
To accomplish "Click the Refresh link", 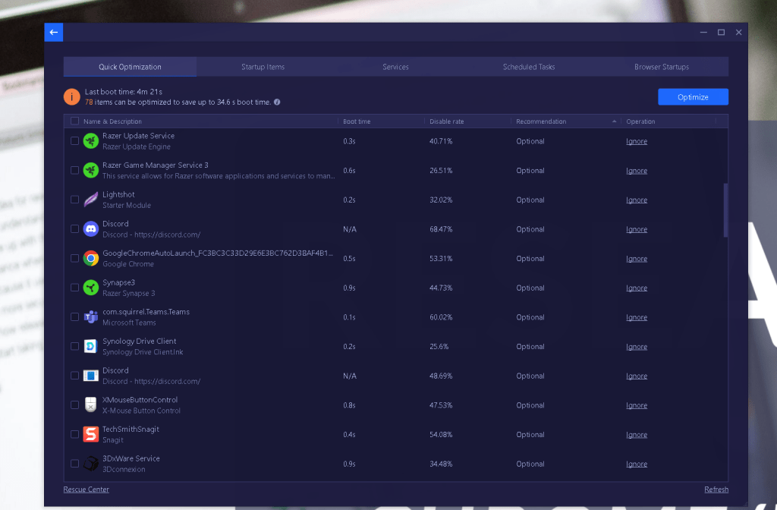I will [716, 490].
